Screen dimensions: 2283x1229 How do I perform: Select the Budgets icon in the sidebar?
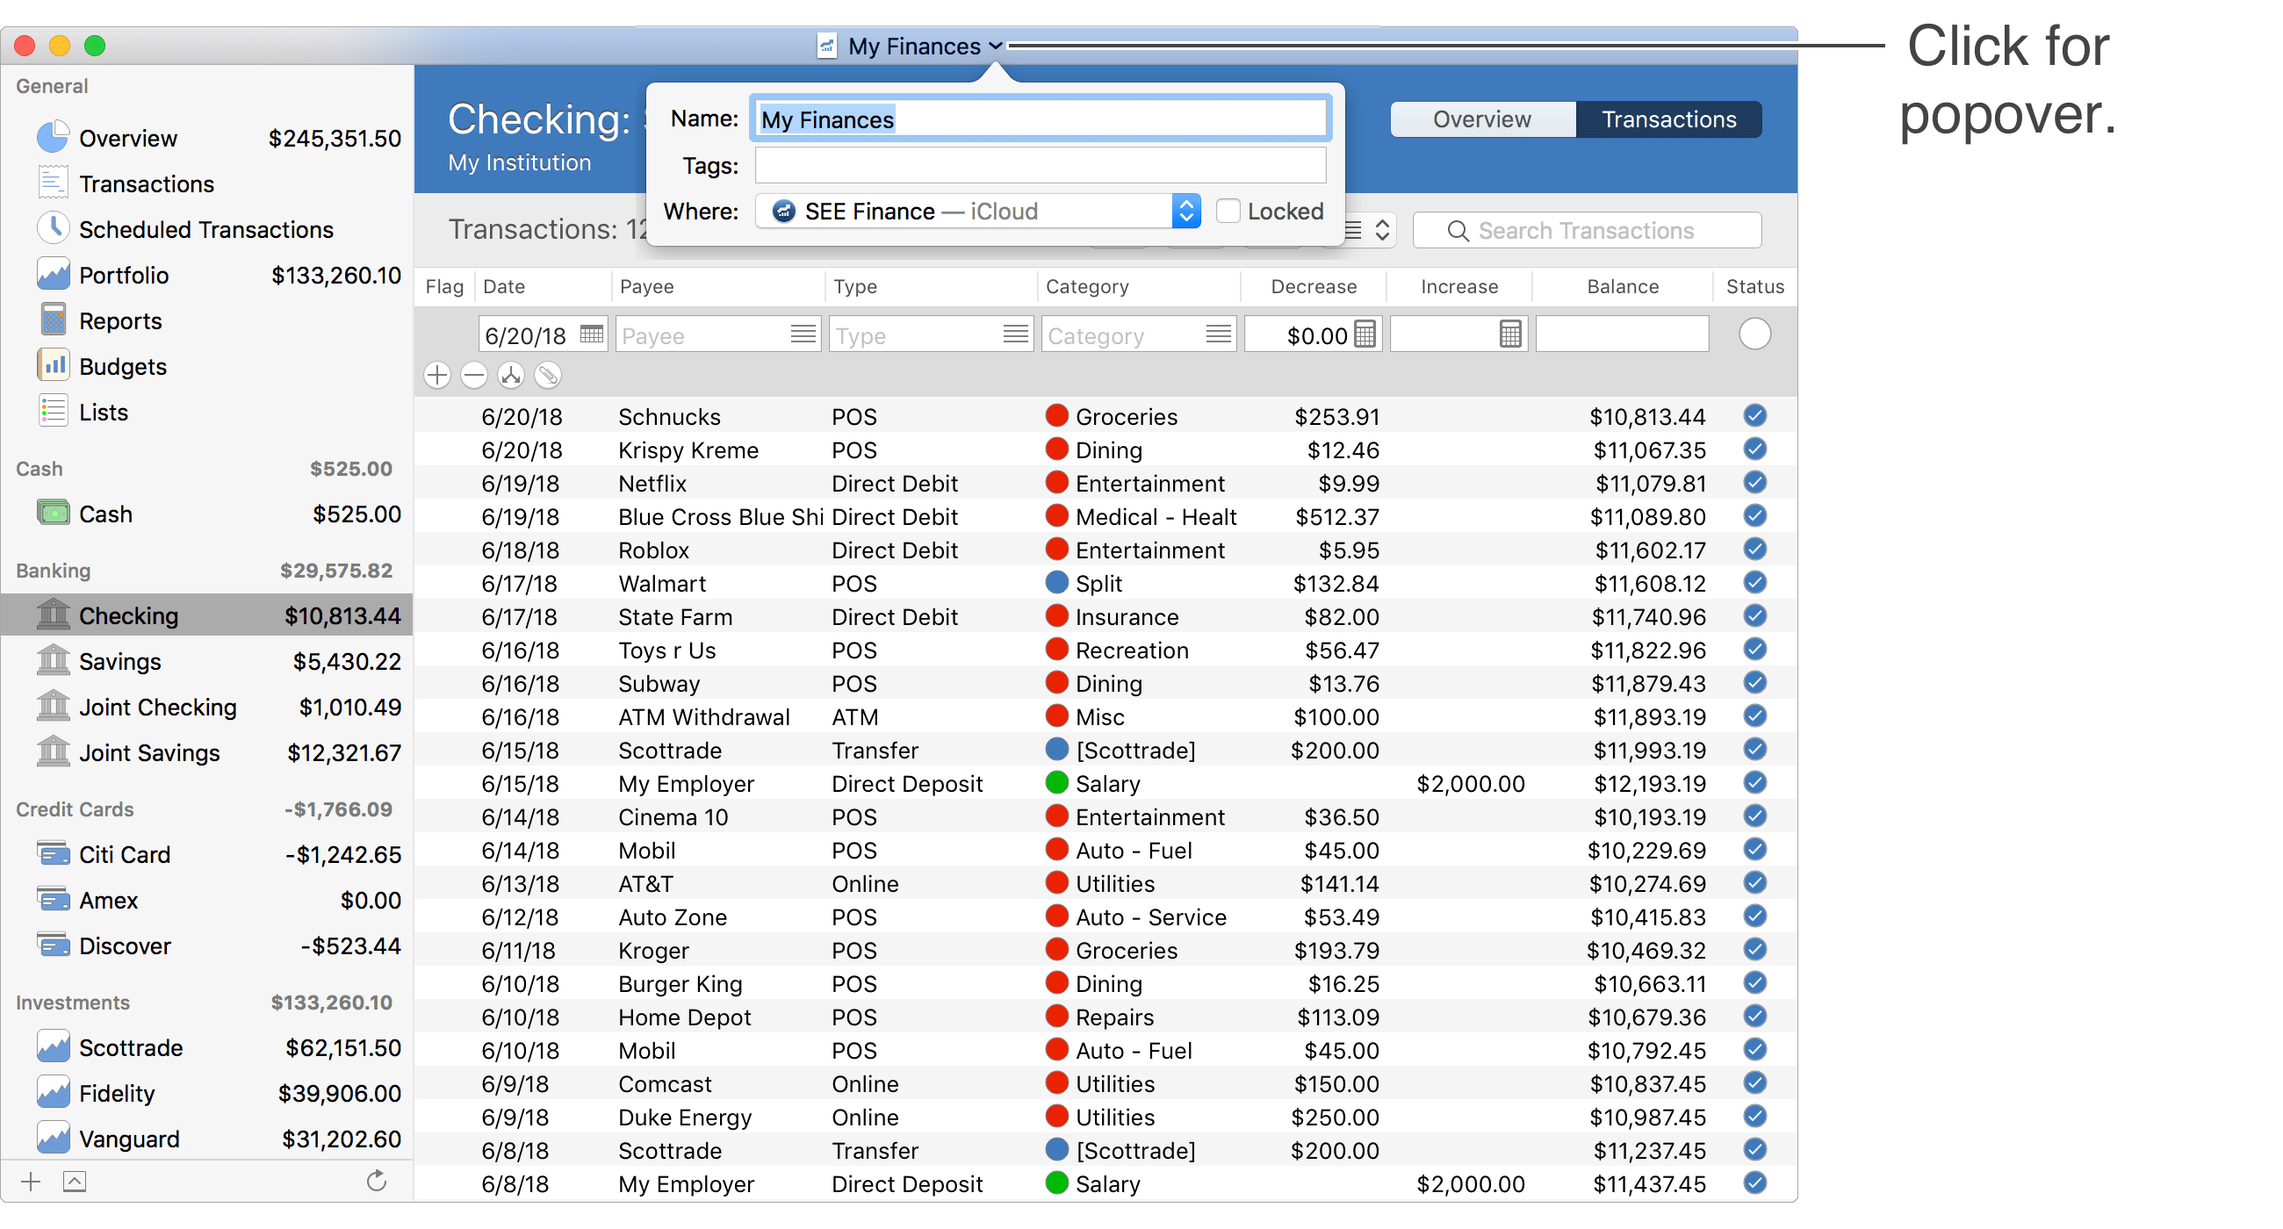click(54, 365)
